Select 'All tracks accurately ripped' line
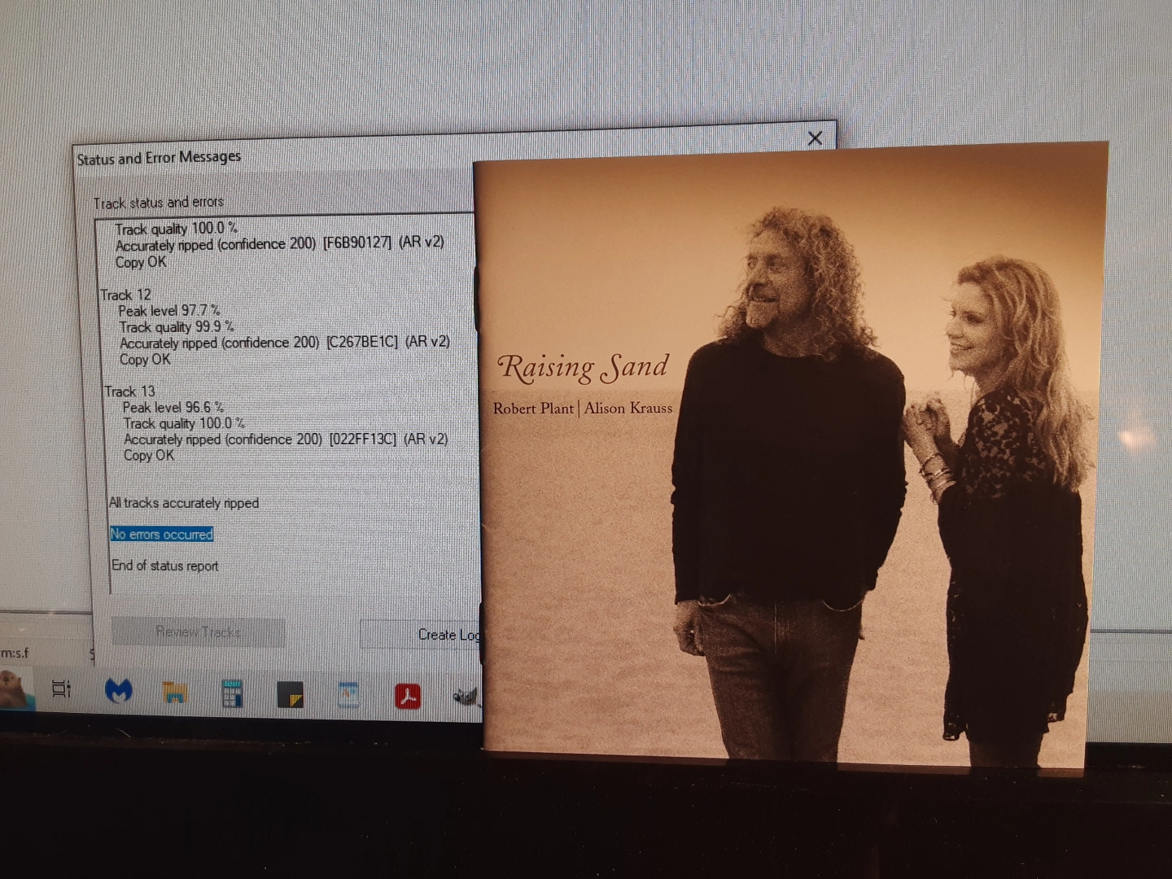Viewport: 1172px width, 879px height. pyautogui.click(x=184, y=503)
